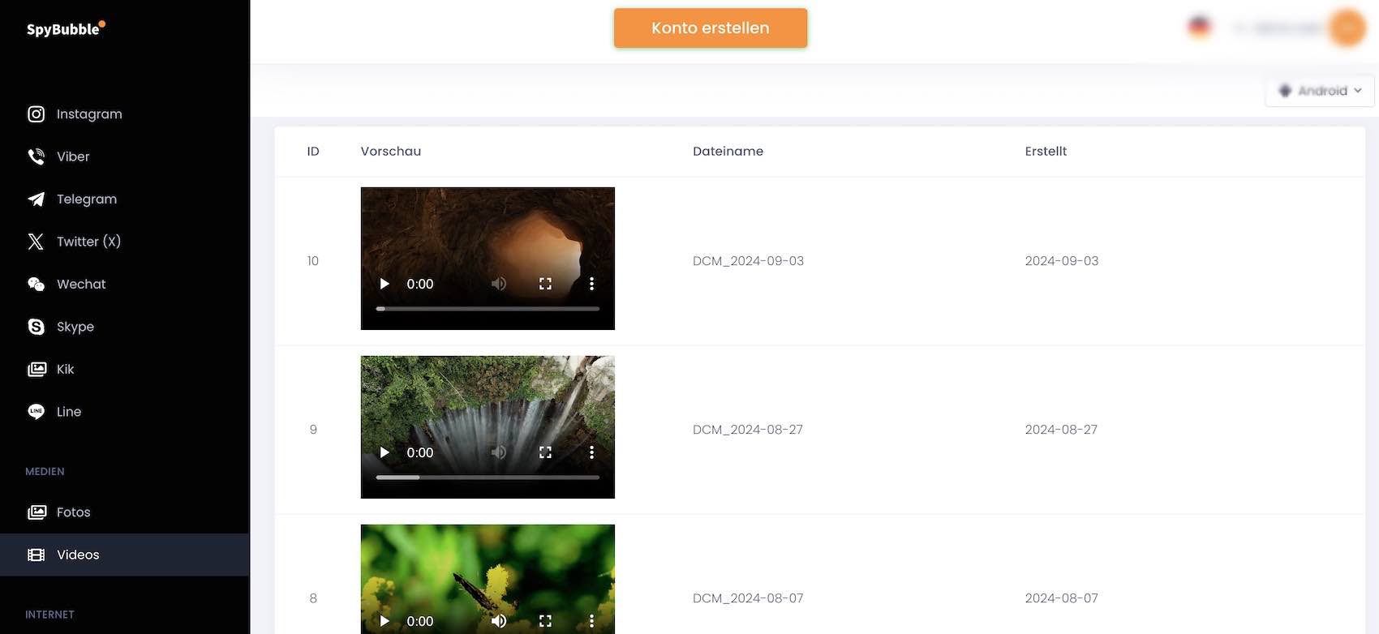Open the SpyBubble logo home link
This screenshot has height=634, width=1379.
point(66,29)
